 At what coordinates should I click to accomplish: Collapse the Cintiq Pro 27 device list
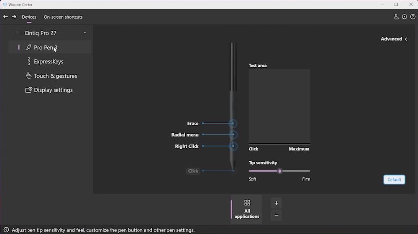coord(85,33)
